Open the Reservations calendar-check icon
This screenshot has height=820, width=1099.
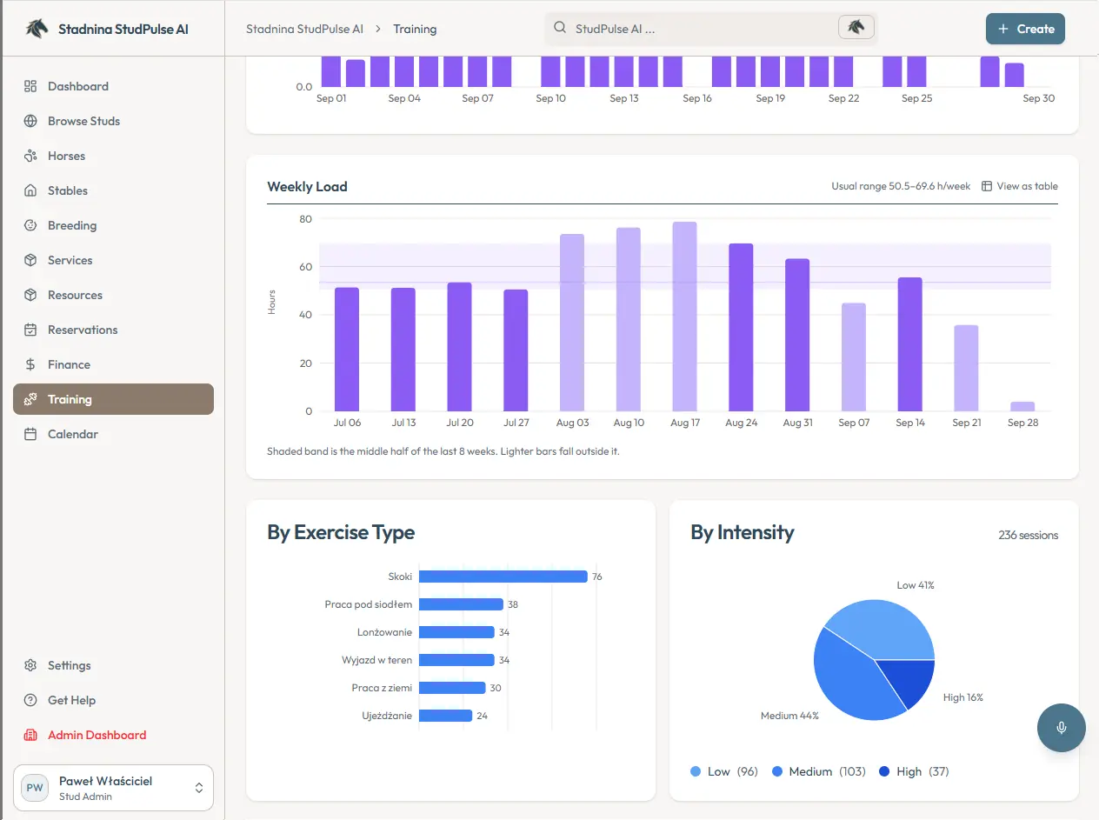point(30,330)
